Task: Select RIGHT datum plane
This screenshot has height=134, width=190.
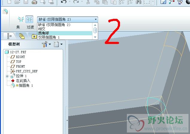Action: (20, 57)
